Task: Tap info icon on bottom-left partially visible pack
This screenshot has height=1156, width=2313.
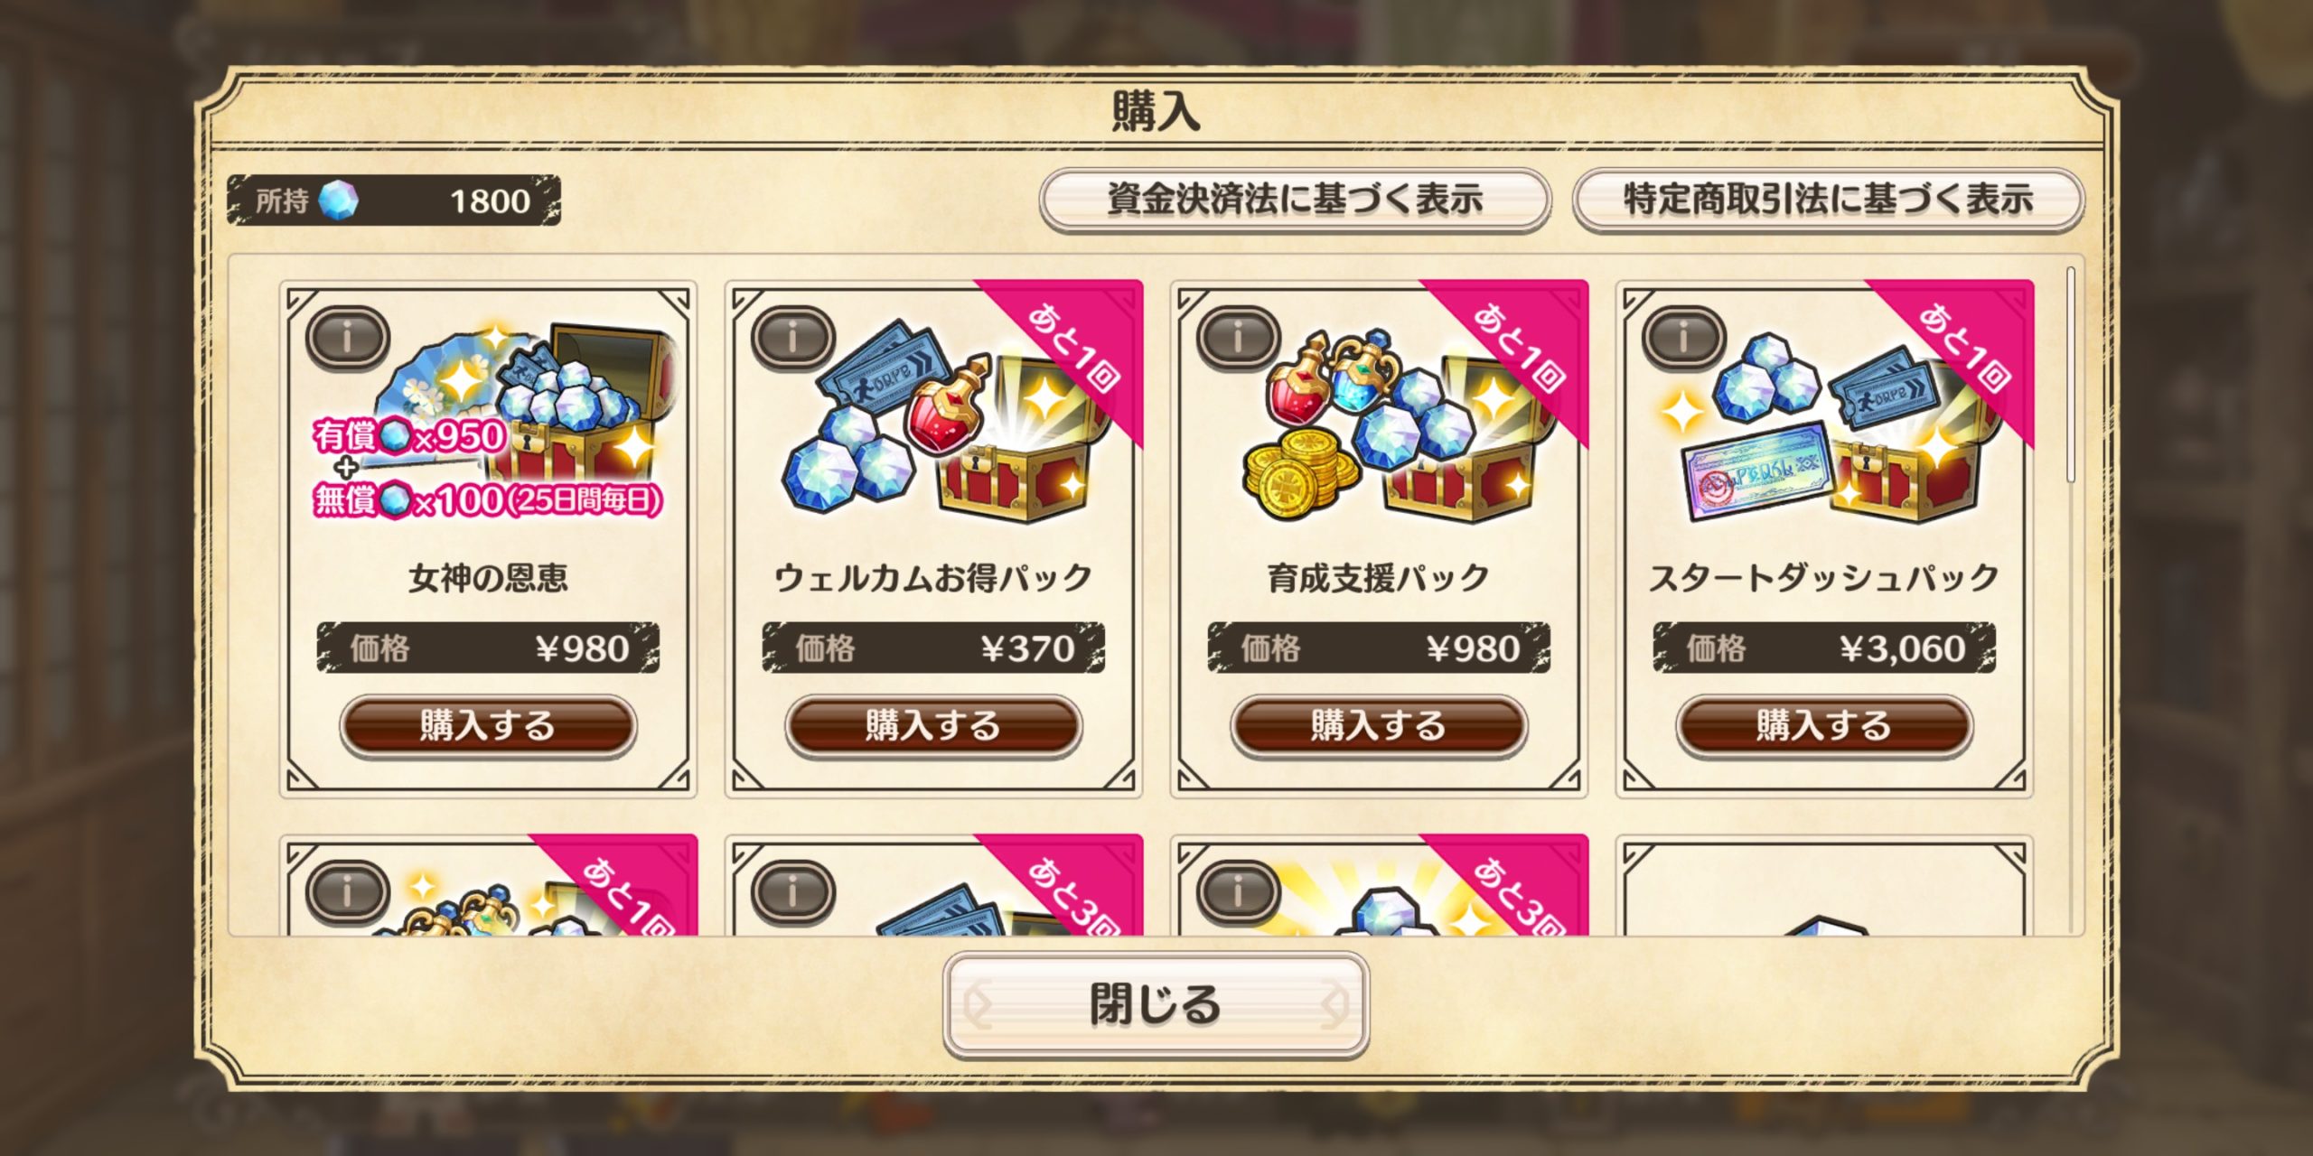Action: [347, 892]
